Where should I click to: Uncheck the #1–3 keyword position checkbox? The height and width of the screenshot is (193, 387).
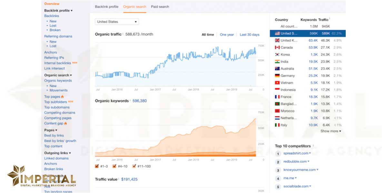tap(97, 166)
